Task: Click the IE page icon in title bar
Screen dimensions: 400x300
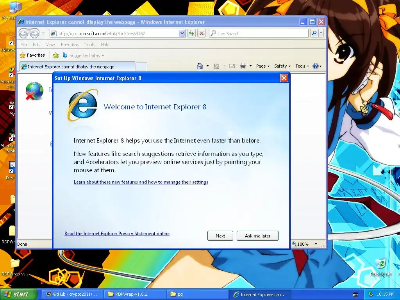Action: pos(21,22)
